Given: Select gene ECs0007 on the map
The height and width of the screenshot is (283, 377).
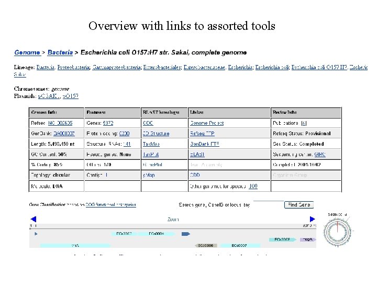Looking at the screenshot, I should tap(239, 245).
